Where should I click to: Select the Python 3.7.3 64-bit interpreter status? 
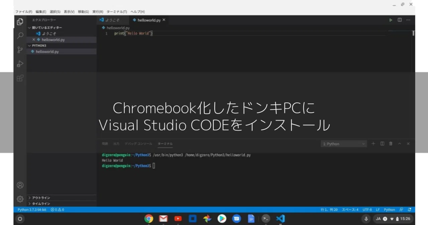tap(32, 210)
